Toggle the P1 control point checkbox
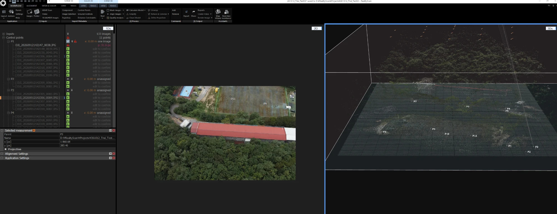The width and height of the screenshot is (557, 214). point(68,41)
